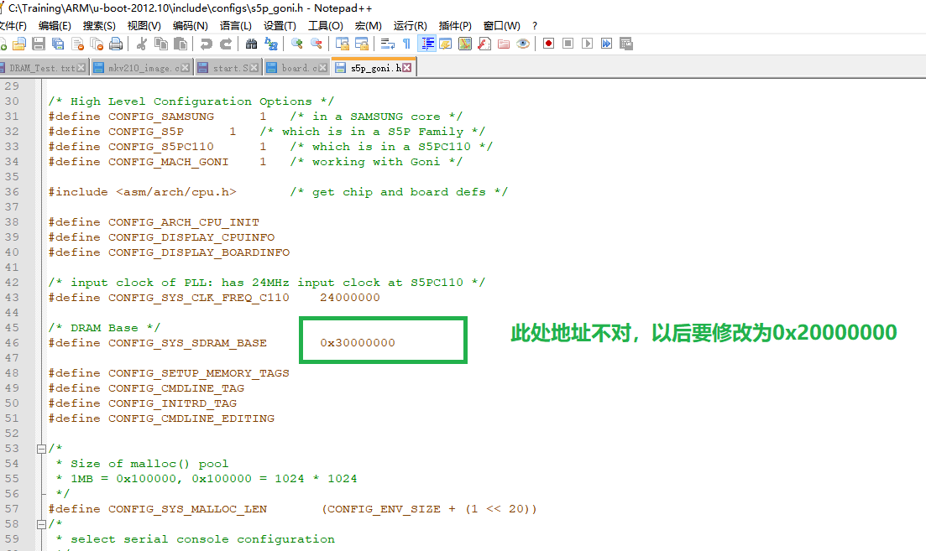This screenshot has height=551, width=926.
Task: Open the 窗口(W) menu
Action: click(501, 26)
